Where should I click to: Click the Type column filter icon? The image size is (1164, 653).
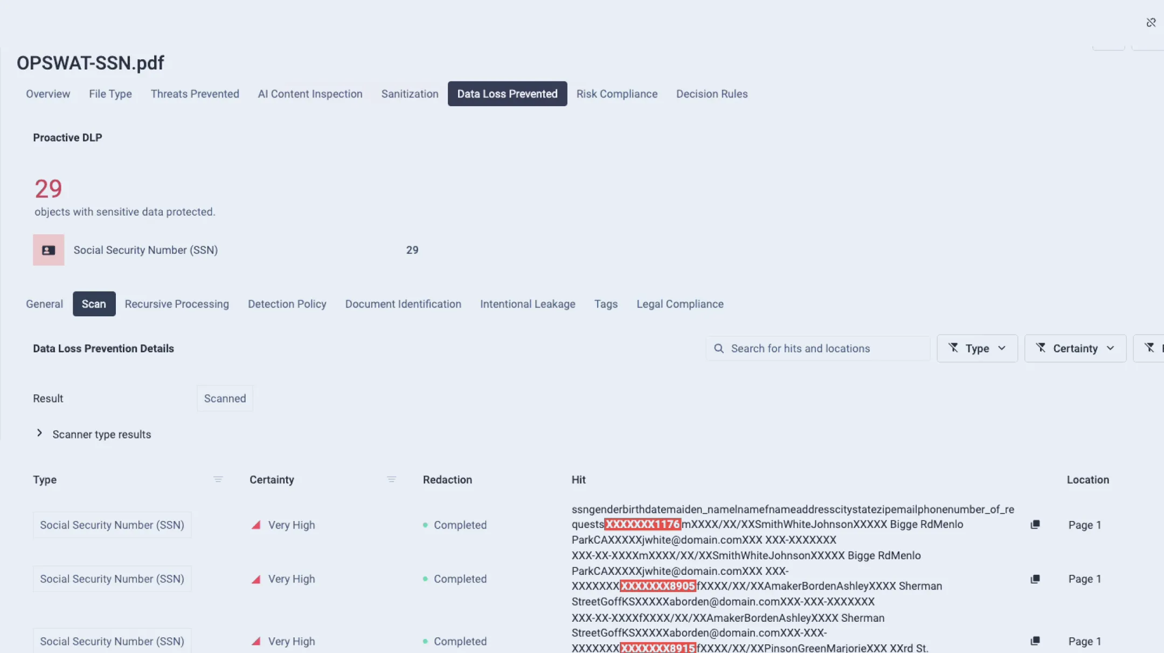pos(218,480)
